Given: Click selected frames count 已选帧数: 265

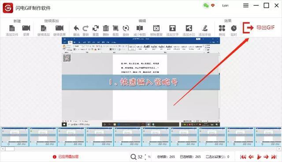Looking at the screenshot, I should coord(190,157).
